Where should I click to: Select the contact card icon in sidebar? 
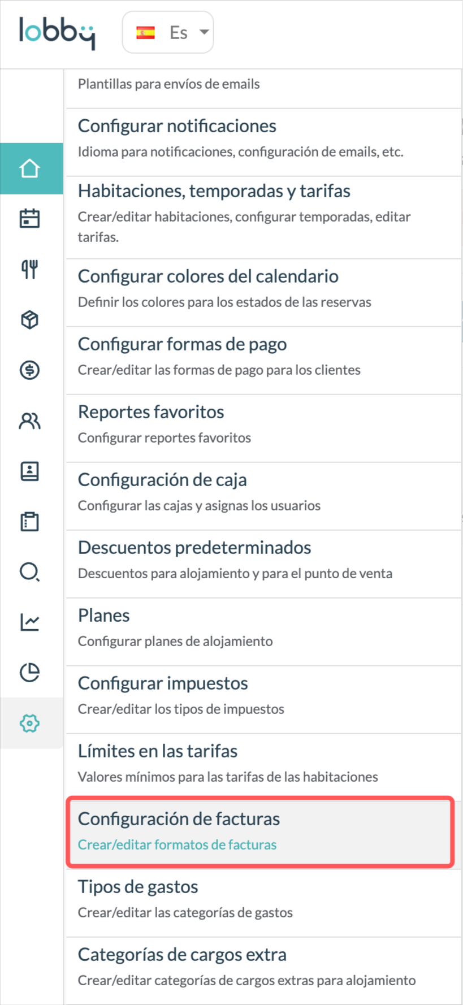[30, 471]
